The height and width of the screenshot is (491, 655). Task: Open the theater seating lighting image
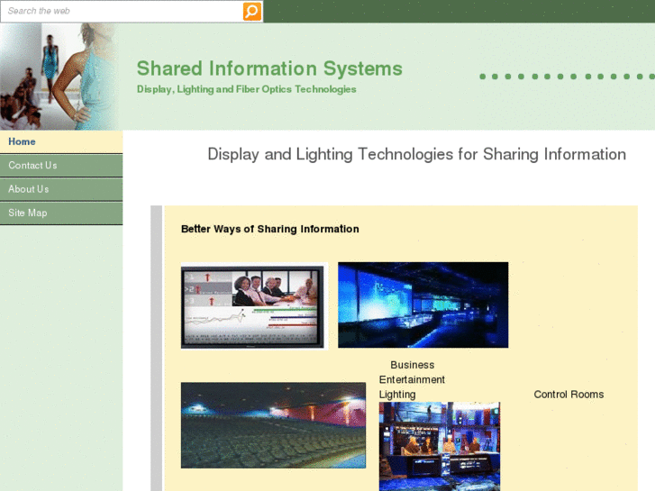(273, 425)
